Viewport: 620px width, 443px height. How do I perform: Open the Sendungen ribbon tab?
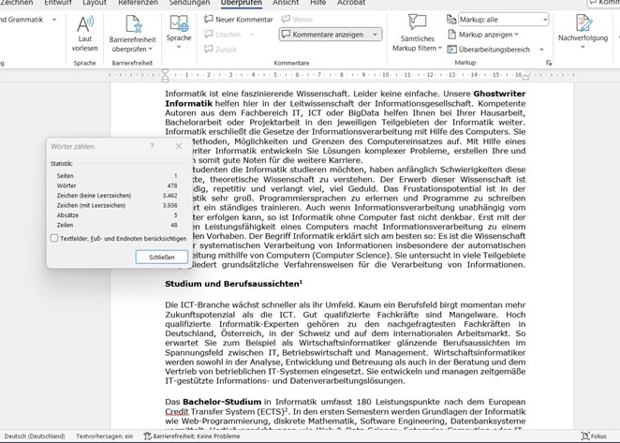point(189,3)
